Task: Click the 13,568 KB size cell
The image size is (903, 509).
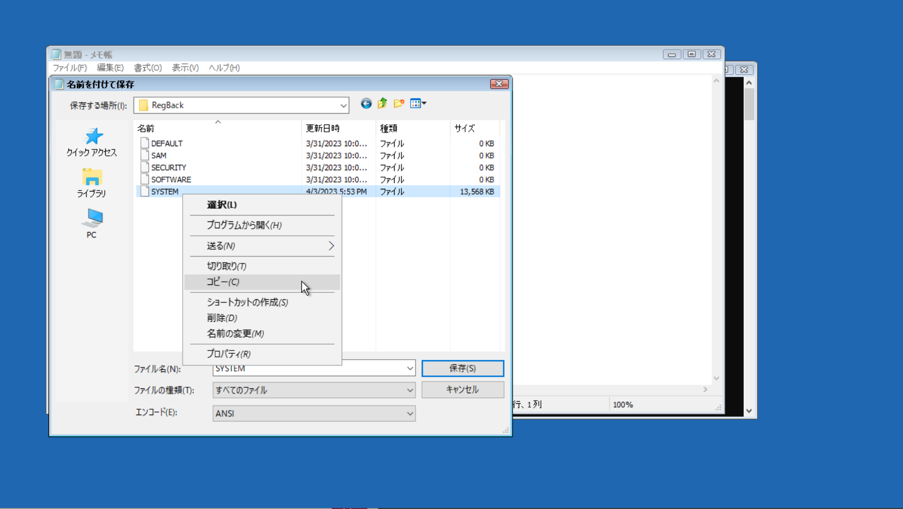Action: point(476,192)
